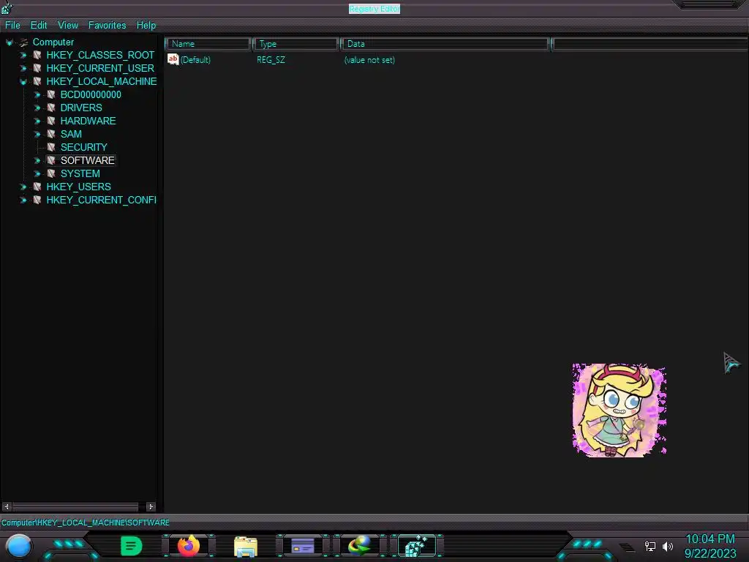Screen dimensions: 749x562
Task: Expand the DRIVERS key
Action: coord(37,108)
